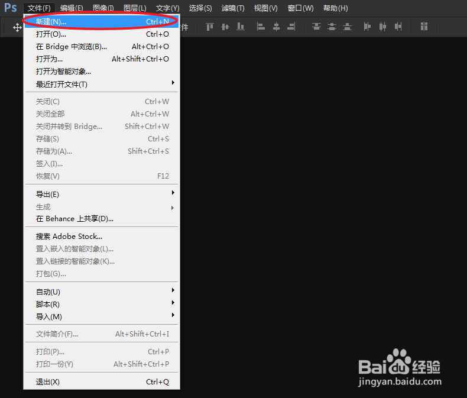Select 搜索 Adobe Stock... entry
This screenshot has width=467, height=398.
102,236
